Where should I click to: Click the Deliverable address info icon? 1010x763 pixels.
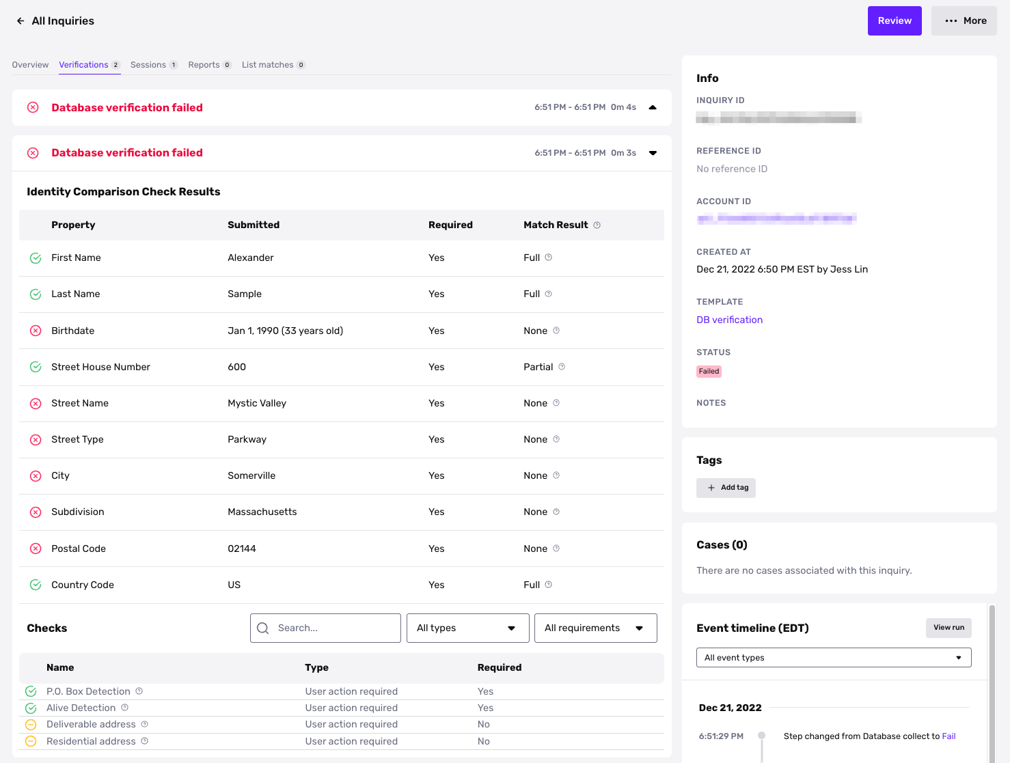point(144,724)
